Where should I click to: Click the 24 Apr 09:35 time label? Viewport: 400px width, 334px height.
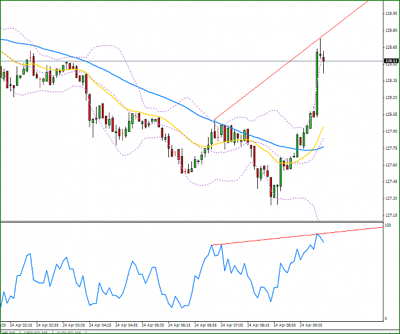[x=311, y=325]
